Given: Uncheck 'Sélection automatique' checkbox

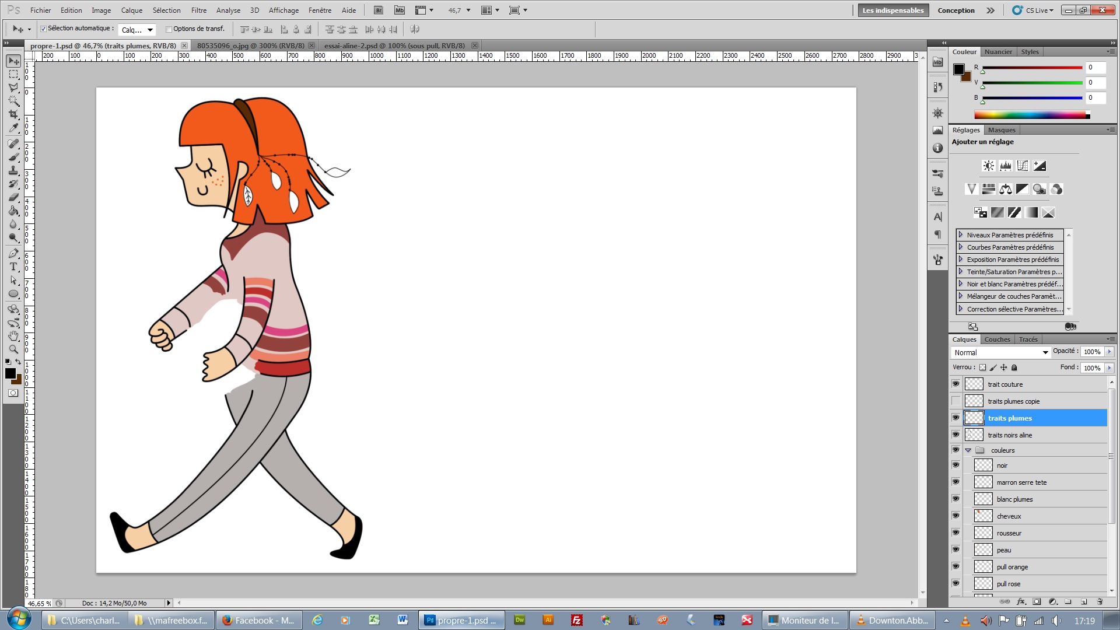Looking at the screenshot, I should (43, 29).
